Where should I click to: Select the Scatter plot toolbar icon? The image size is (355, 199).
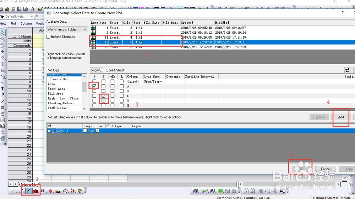click(x=21, y=191)
